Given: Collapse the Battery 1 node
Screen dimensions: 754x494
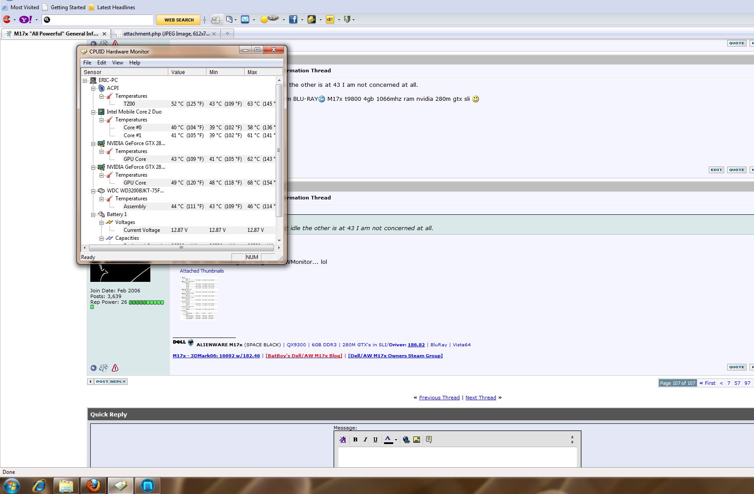Looking at the screenshot, I should click(x=93, y=215).
